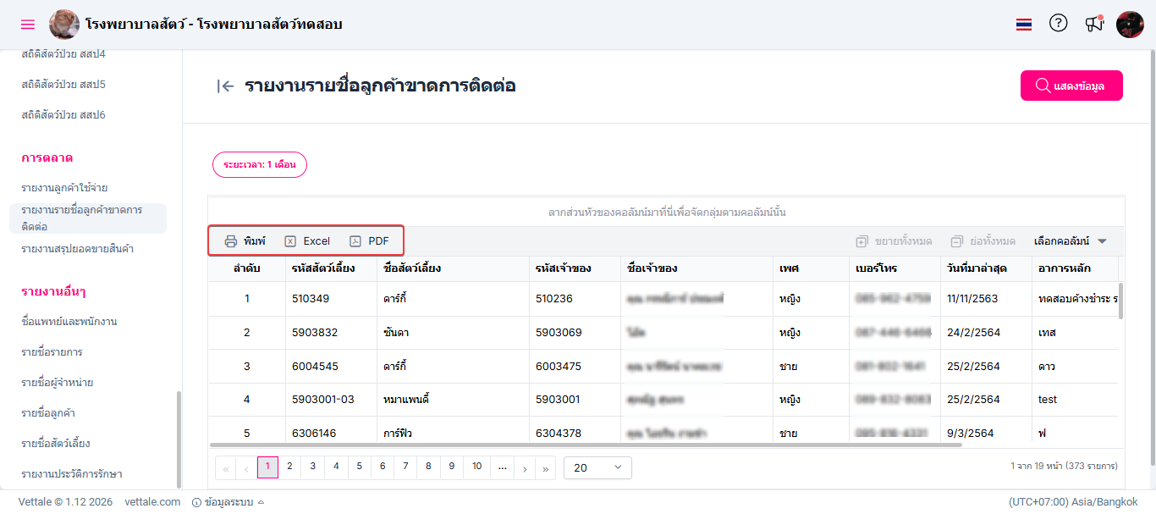Sort by วันที่มาล่าสุด column header

point(986,268)
